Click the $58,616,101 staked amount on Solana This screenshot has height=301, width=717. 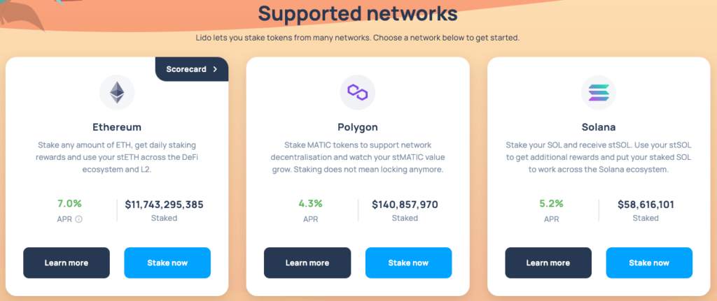646,205
